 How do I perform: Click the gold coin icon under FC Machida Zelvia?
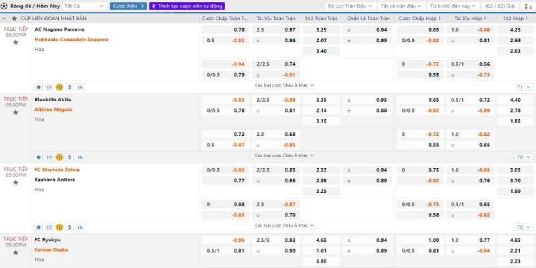[x=59, y=227]
